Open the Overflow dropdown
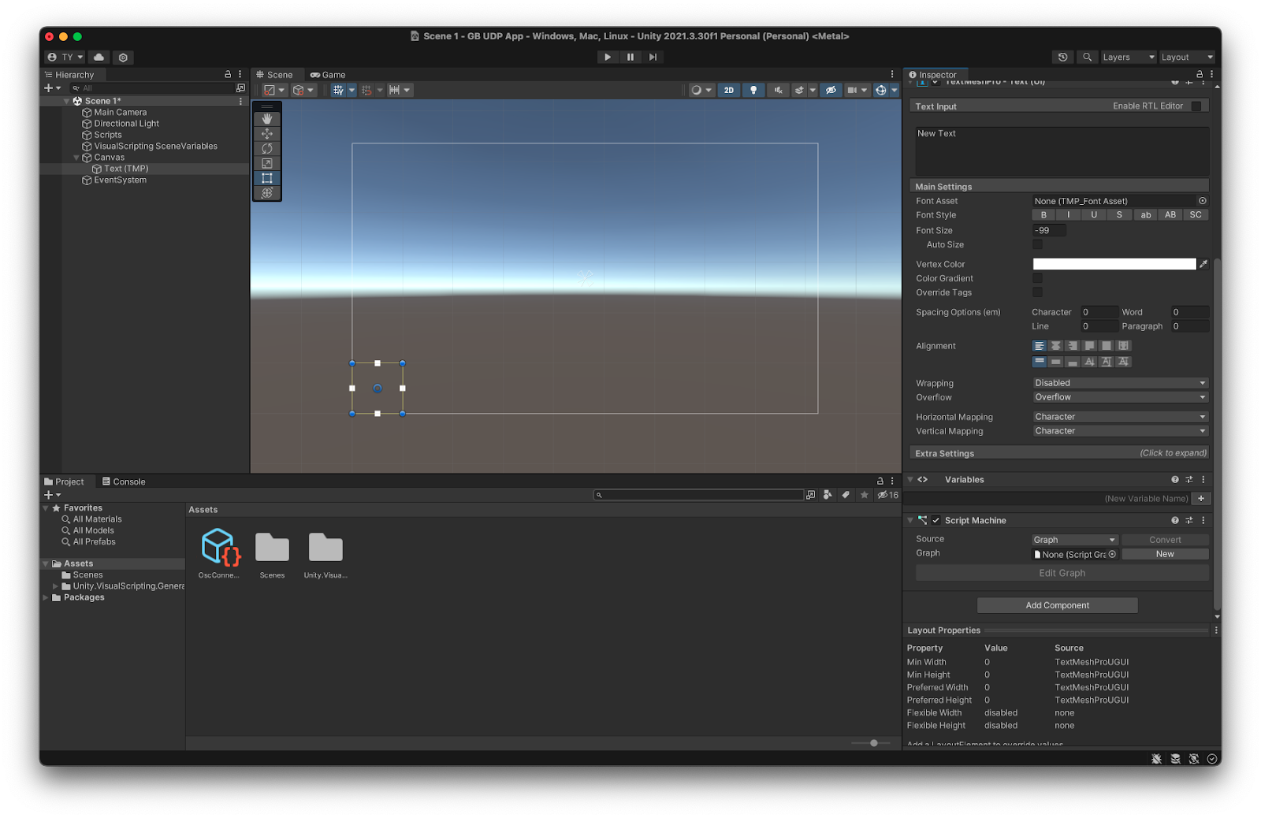 pos(1120,397)
